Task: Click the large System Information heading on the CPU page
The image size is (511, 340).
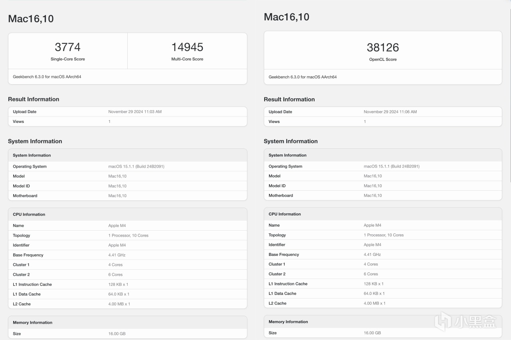Action: point(35,141)
